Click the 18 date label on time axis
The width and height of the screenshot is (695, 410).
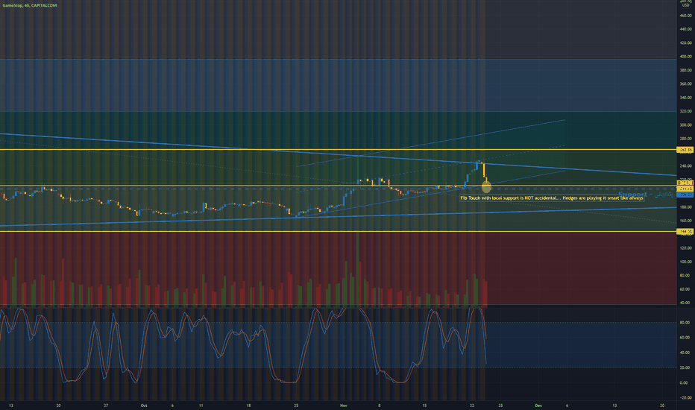click(x=248, y=406)
